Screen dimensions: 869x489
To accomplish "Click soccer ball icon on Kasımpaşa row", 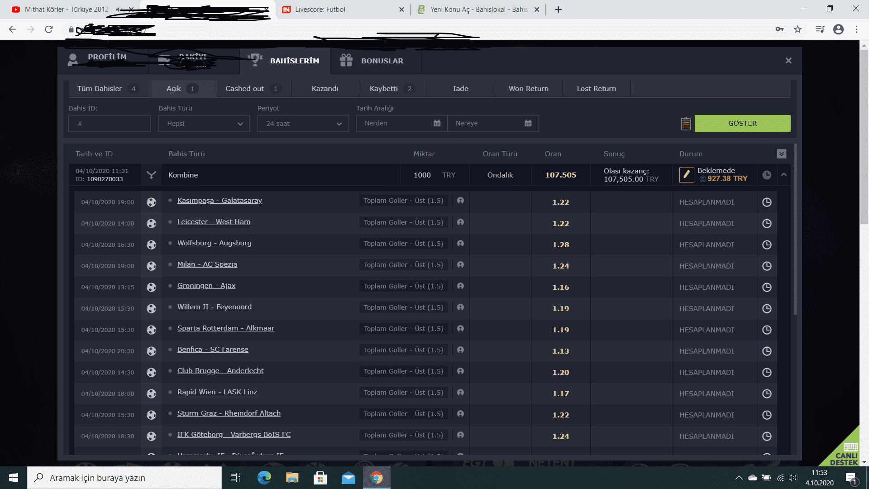I will click(x=151, y=202).
